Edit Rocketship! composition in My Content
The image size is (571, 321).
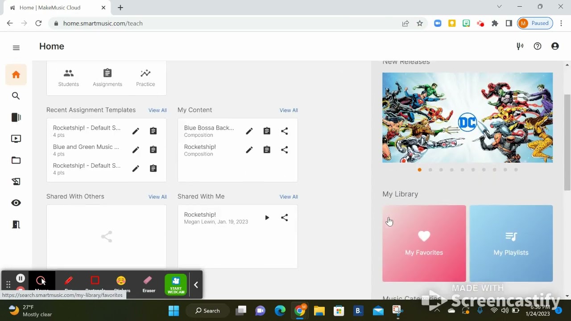click(249, 150)
